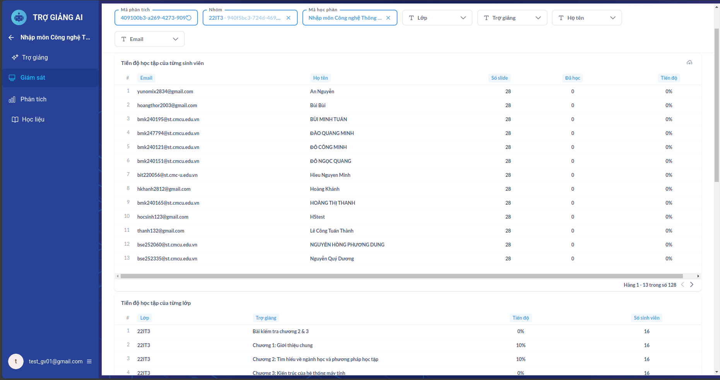Select Phân tích in the sidebar
The image size is (720, 380).
[33, 99]
